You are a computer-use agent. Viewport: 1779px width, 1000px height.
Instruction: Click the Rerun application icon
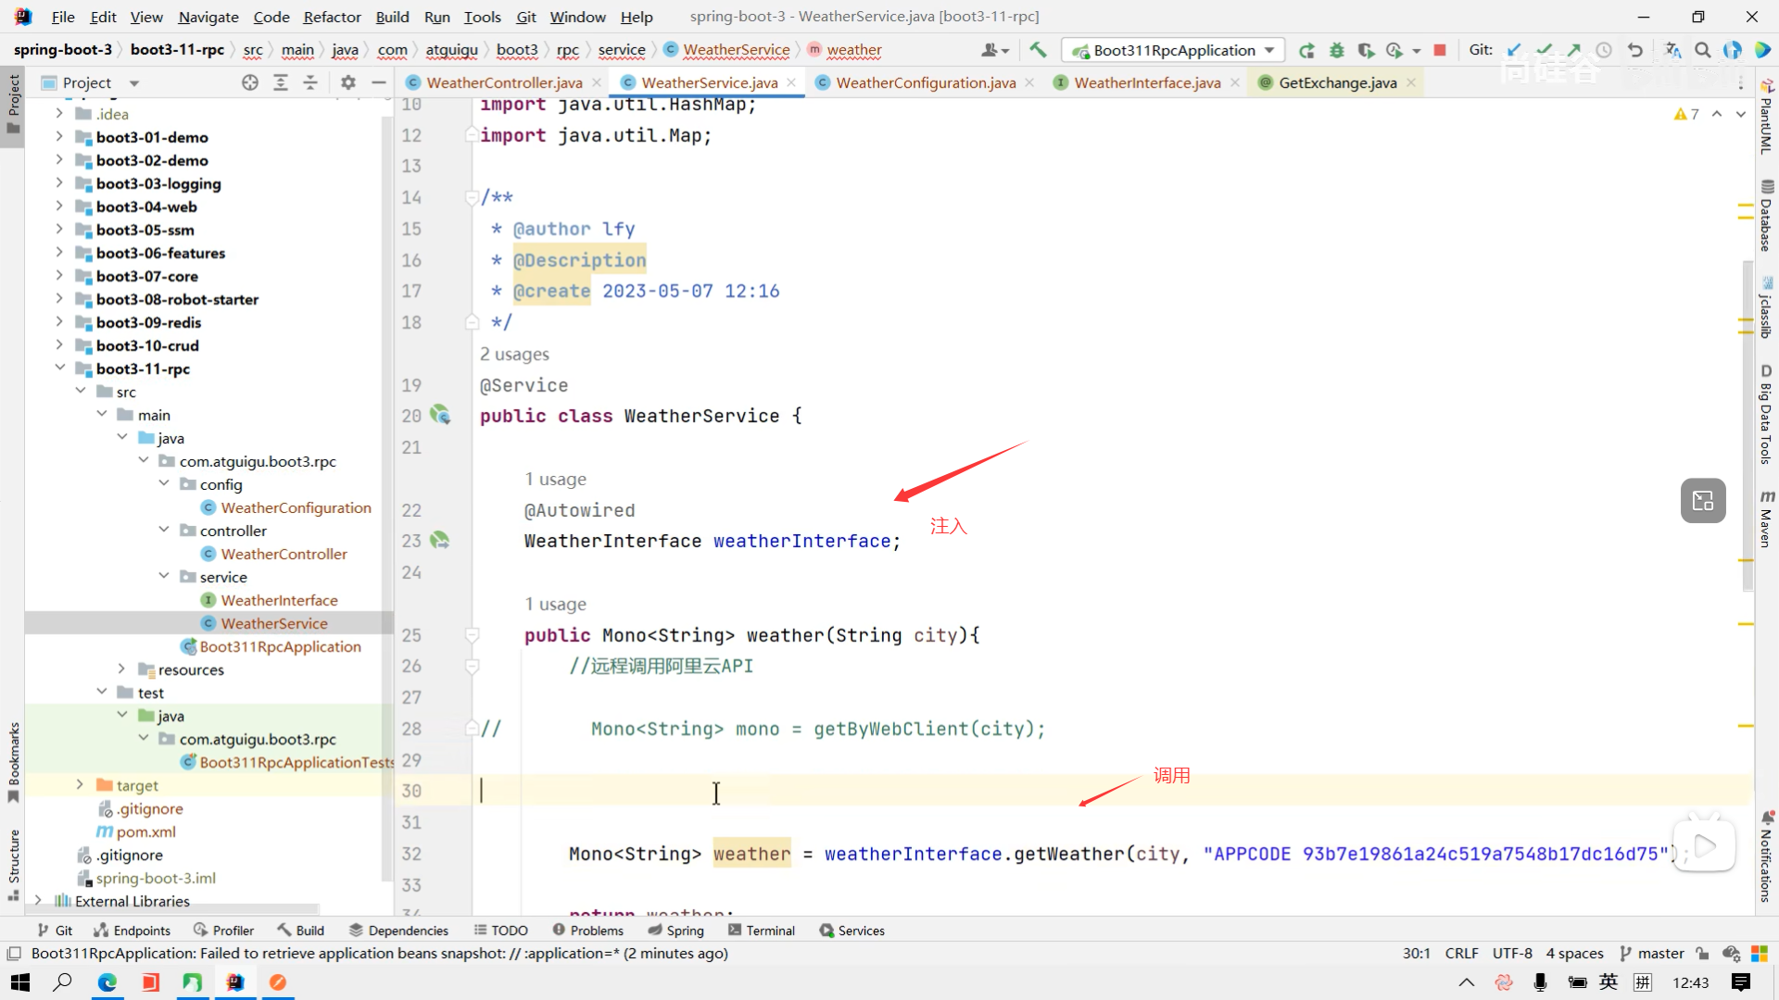point(1306,50)
